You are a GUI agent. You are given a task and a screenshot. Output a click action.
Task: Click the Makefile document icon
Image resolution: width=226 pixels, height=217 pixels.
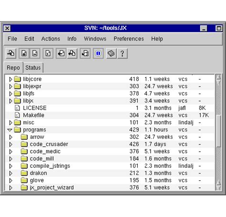tap(17, 115)
